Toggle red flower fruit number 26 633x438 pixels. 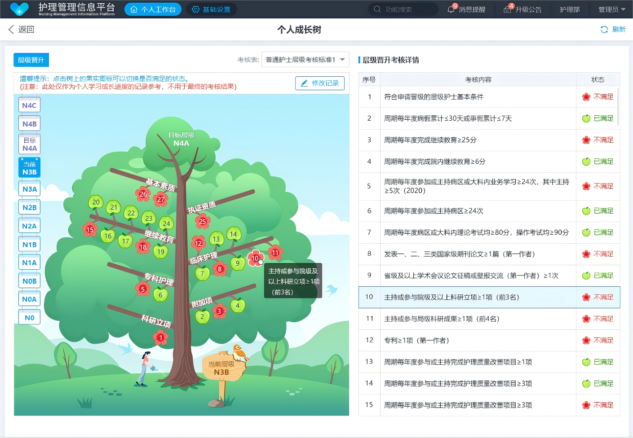click(143, 194)
